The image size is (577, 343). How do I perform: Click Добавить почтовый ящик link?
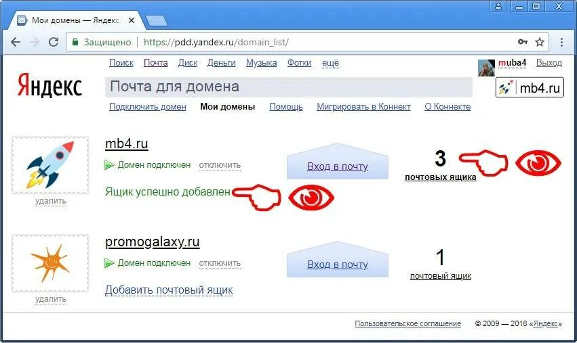point(169,290)
